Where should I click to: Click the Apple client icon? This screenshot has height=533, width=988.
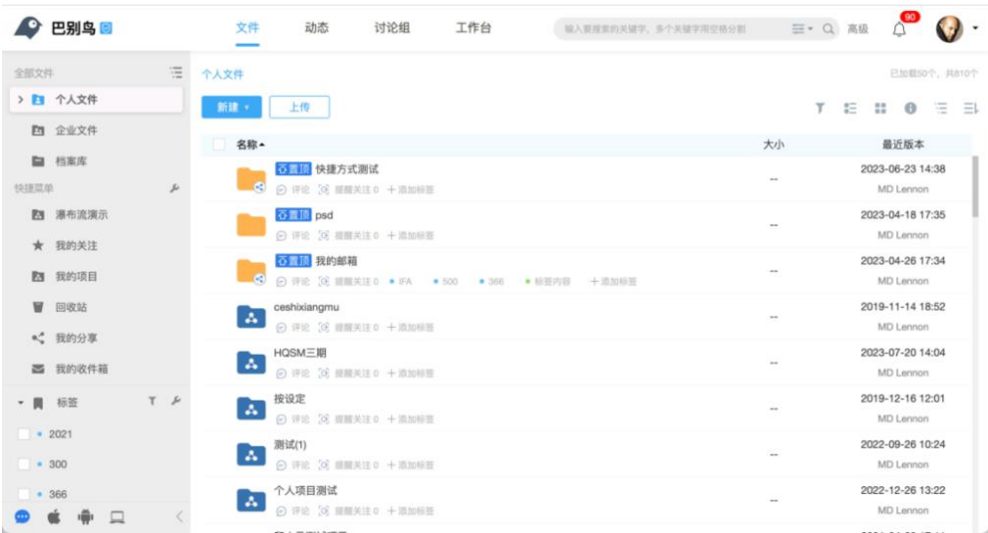pos(54,517)
